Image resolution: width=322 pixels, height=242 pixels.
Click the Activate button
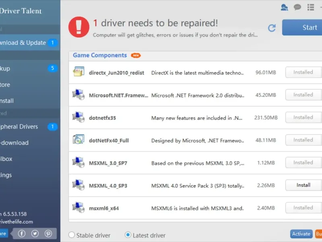click(301, 234)
